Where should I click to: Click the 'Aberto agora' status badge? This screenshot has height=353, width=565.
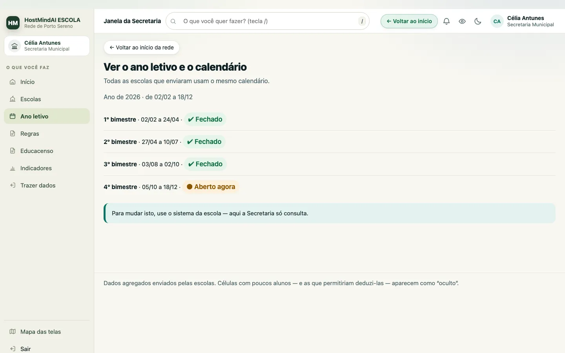point(211,187)
